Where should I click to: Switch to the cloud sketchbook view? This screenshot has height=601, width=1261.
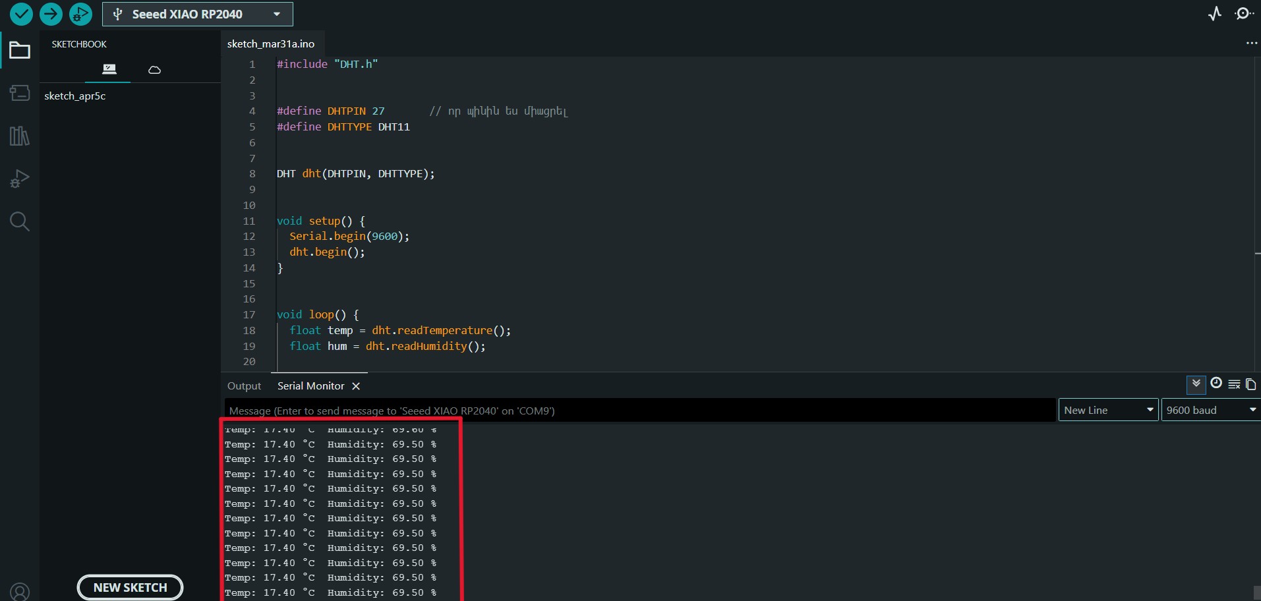coord(154,70)
